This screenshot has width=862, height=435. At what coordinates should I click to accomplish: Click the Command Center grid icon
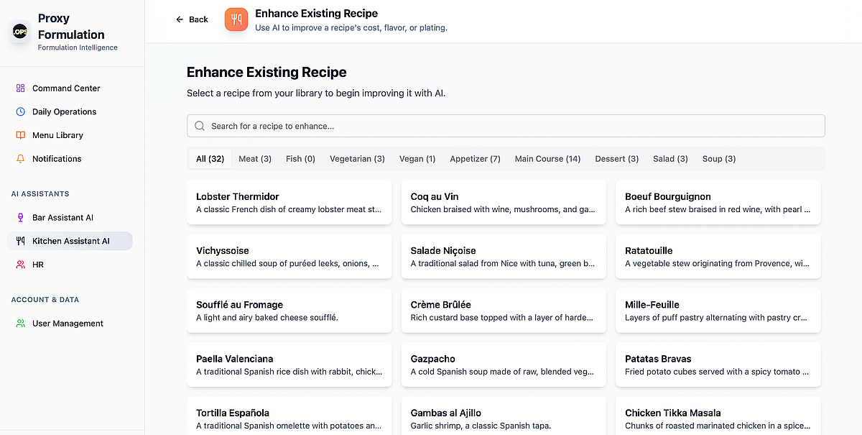point(20,88)
